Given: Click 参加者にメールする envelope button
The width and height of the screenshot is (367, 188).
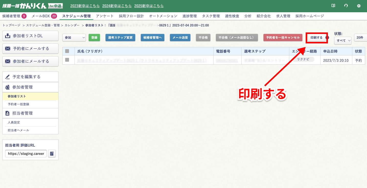Looking at the screenshot, I should (30, 61).
